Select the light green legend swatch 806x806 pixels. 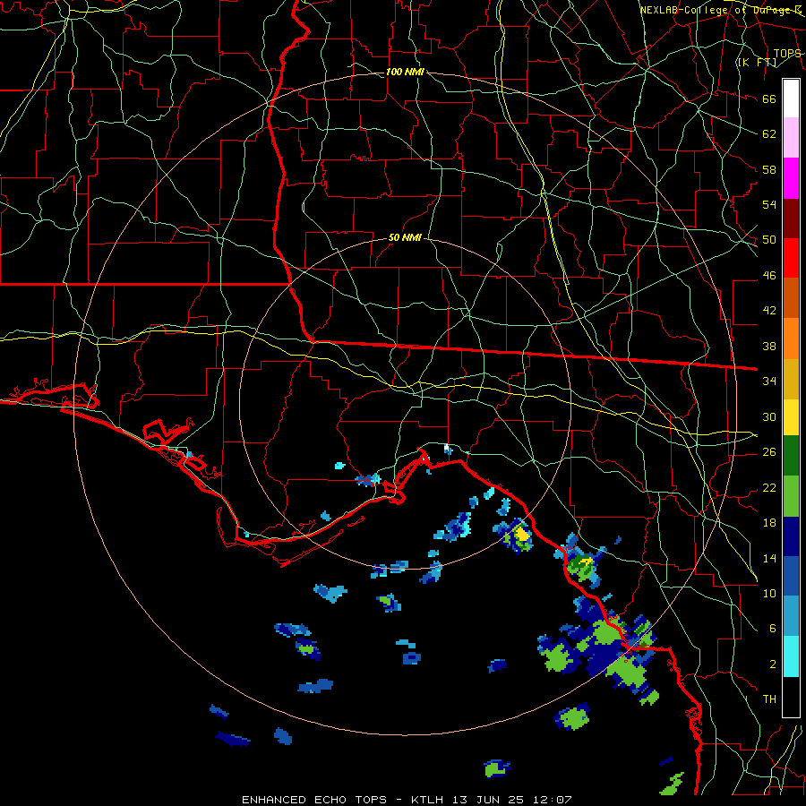point(791,496)
